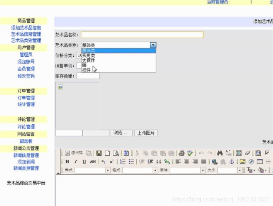Insert a checkbox field via toolbar icon
The image size is (273, 206).
tap(267, 153)
